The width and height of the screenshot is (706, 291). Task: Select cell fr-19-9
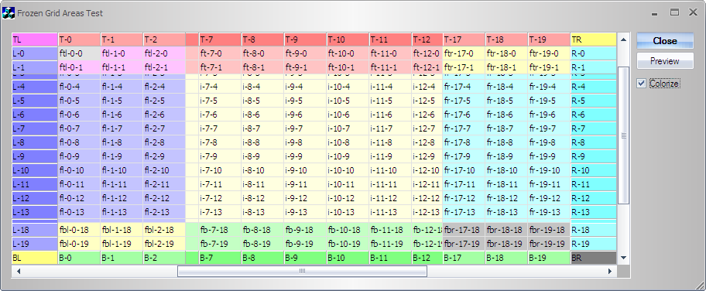tap(549, 157)
